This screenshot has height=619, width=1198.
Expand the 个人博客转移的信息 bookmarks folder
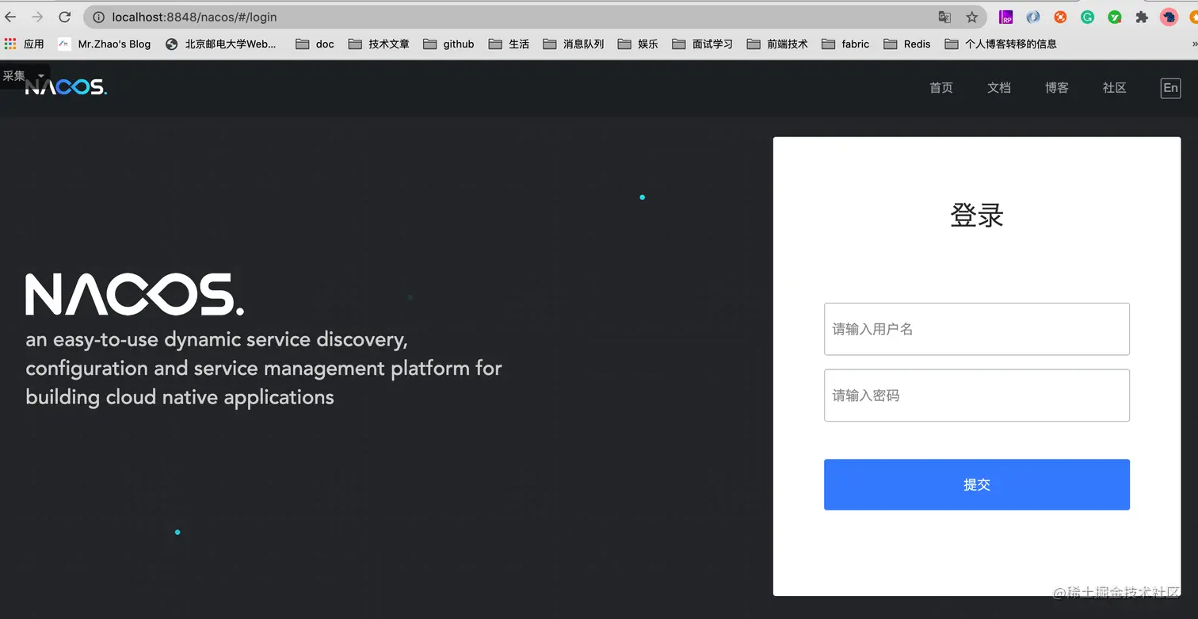tap(1001, 44)
